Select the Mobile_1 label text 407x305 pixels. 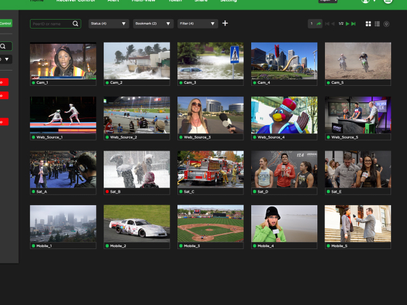[44, 246]
